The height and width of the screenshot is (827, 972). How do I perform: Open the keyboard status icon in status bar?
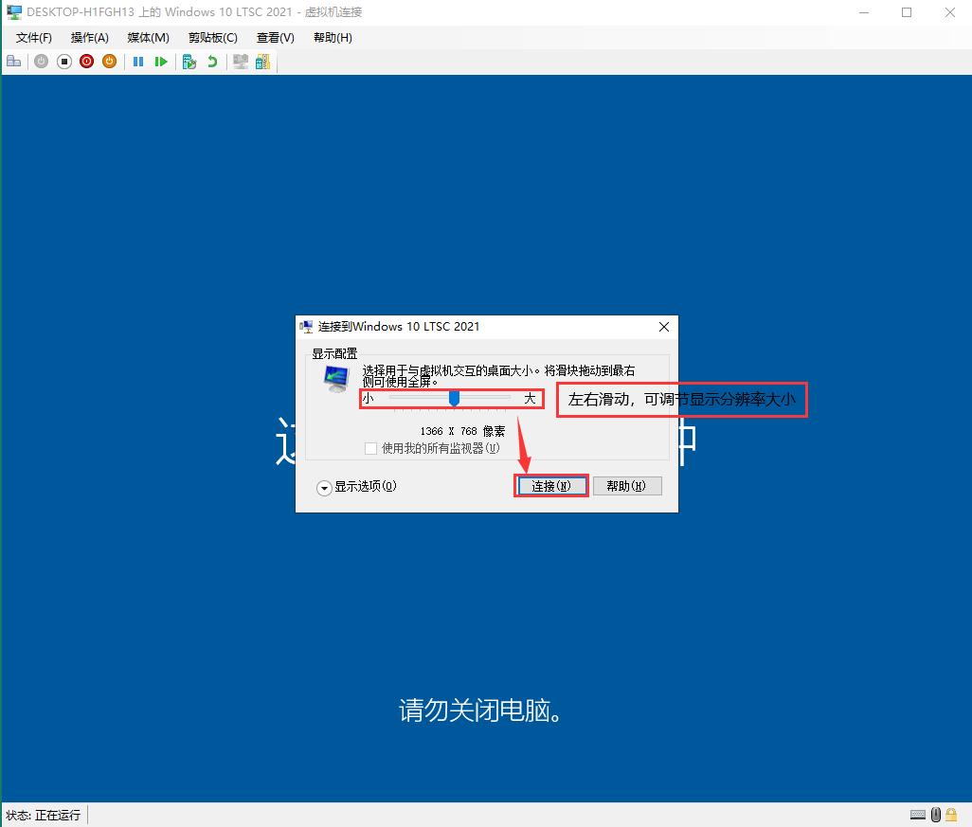[x=919, y=815]
